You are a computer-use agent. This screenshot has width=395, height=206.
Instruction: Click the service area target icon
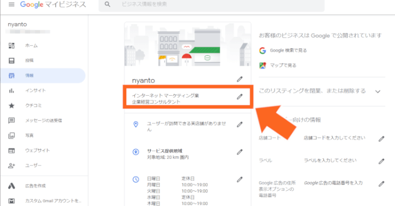136,152
